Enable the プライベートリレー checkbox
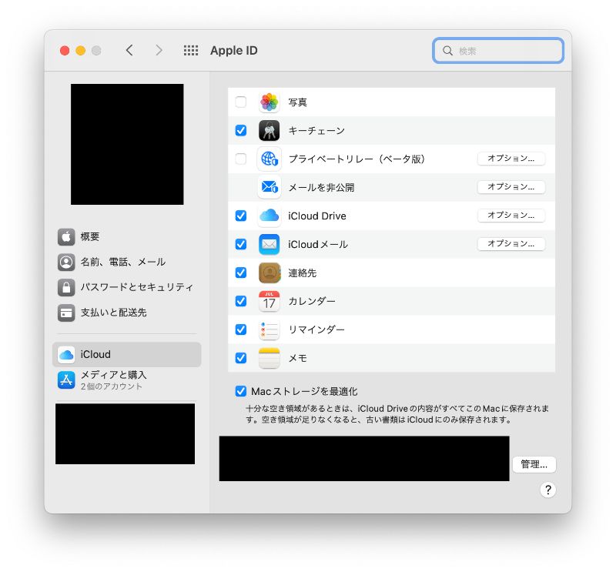This screenshot has width=616, height=572. click(241, 159)
